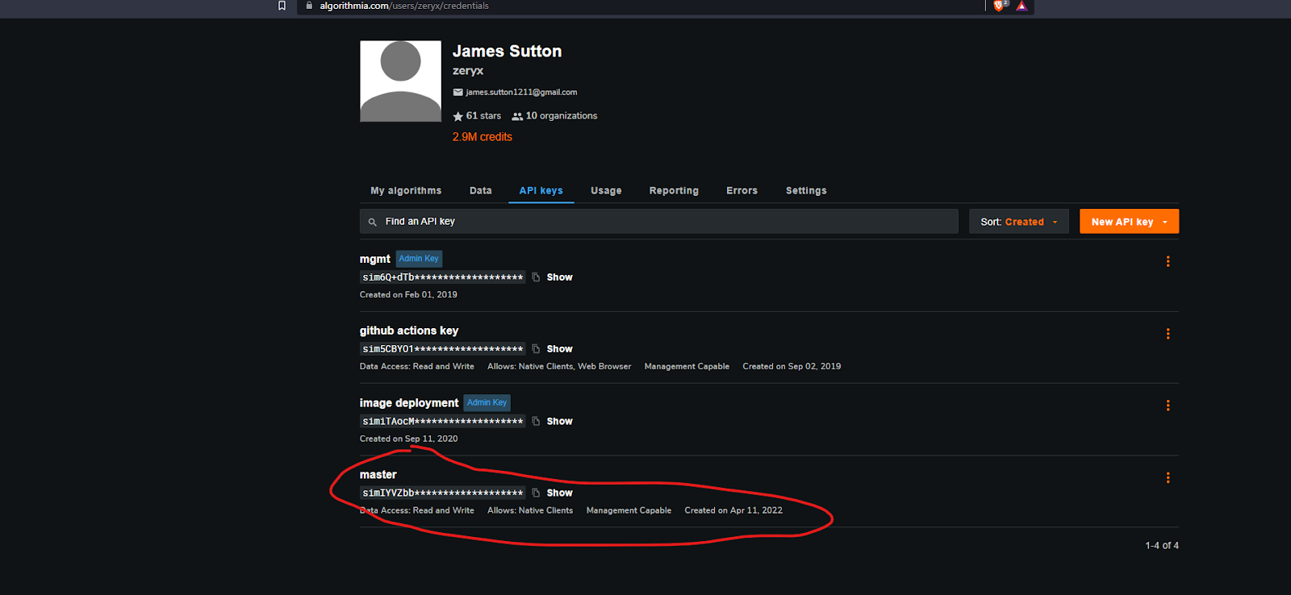1291x595 pixels.
Task: Click the 1-4 of 4 pagination text
Action: coord(1162,546)
